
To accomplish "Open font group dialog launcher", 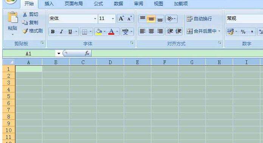I will [132, 43].
